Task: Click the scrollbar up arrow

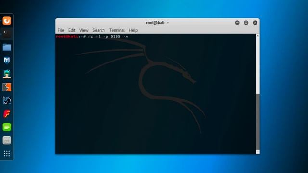Action: click(x=258, y=36)
